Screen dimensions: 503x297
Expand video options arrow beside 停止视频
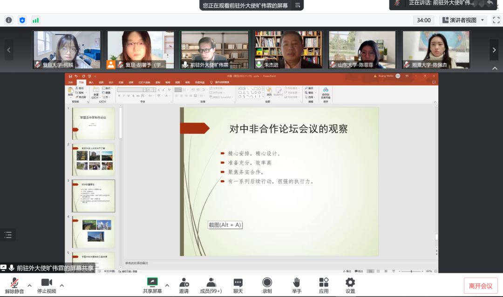62,285
